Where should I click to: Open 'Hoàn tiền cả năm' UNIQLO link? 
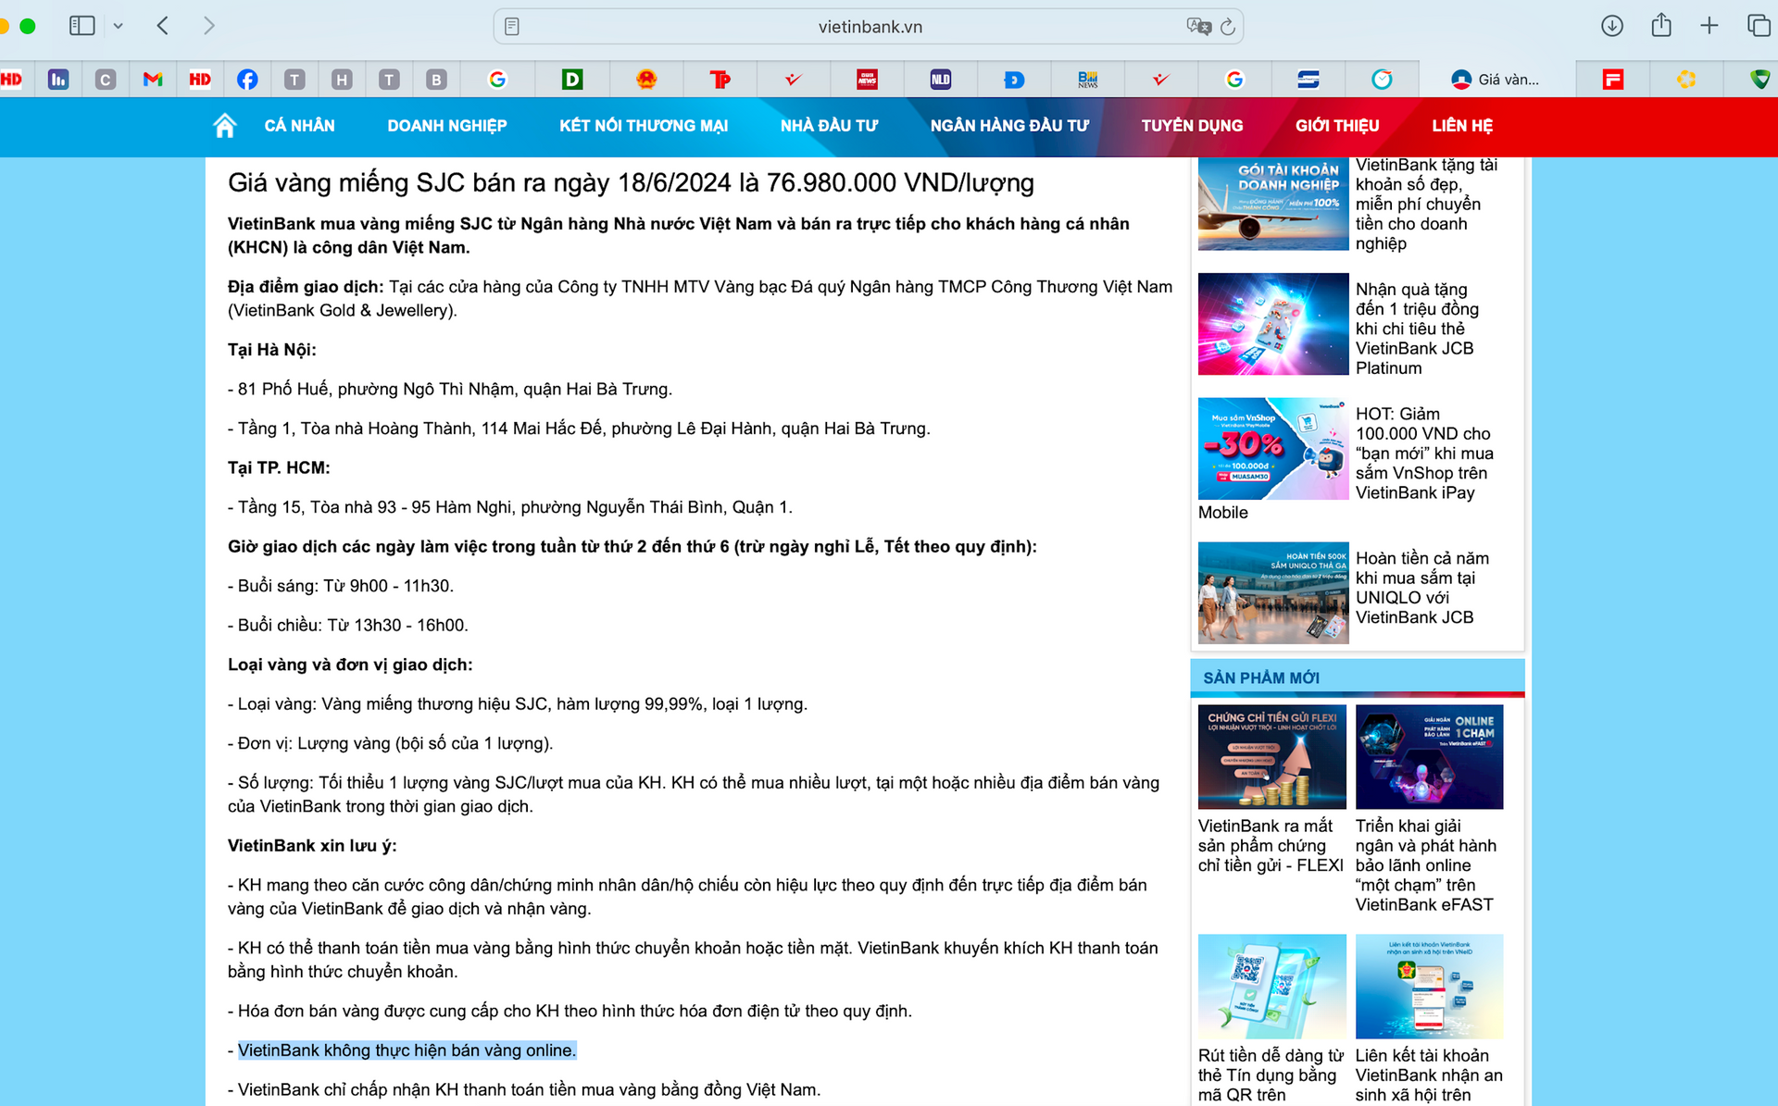1422,588
